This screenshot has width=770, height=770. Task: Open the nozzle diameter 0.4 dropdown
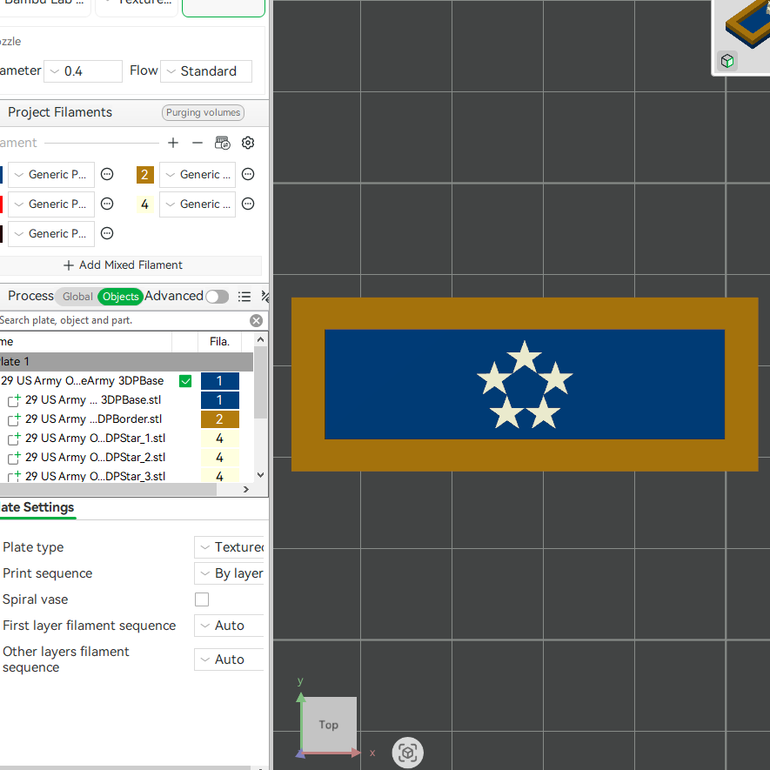(x=83, y=71)
